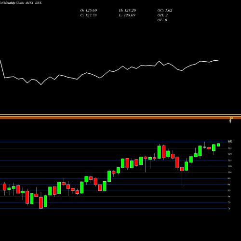Click the 74 price axis label
Screen dimensions: 241x241
[x=229, y=209]
